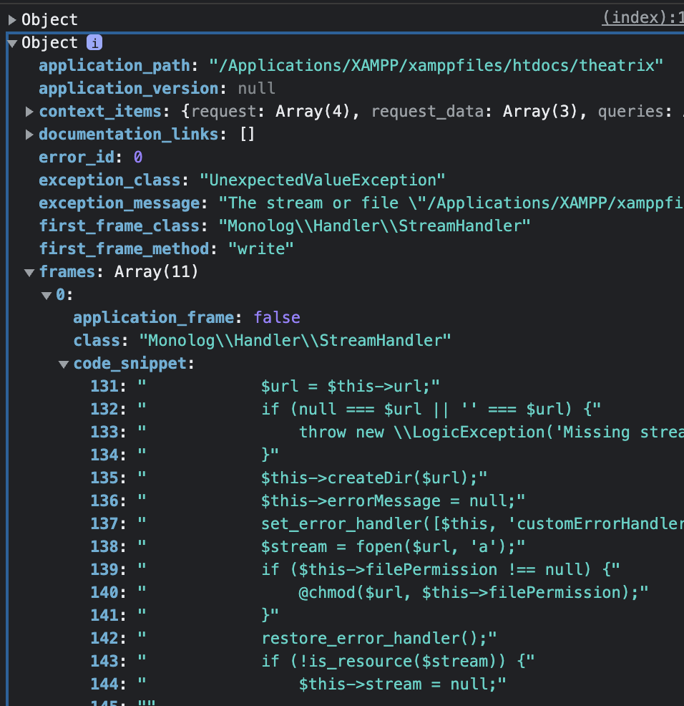Click the Array(11) label
This screenshot has width=684, height=706.
coord(156,272)
